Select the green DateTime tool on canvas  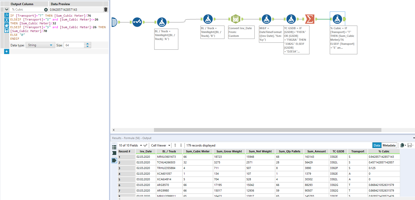tap(235, 19)
